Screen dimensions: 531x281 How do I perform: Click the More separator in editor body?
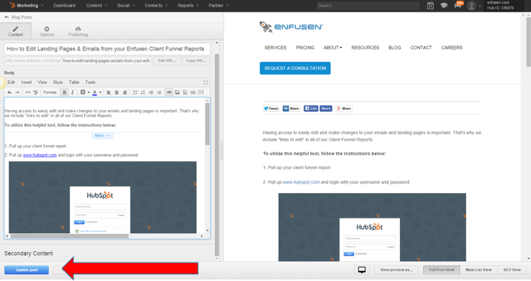[x=103, y=136]
